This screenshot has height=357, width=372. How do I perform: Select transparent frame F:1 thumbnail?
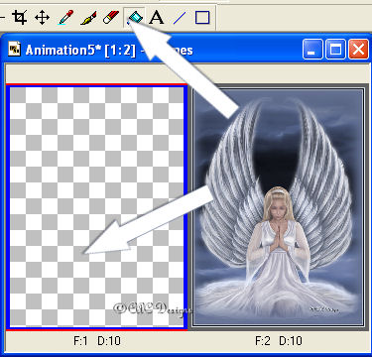click(96, 207)
